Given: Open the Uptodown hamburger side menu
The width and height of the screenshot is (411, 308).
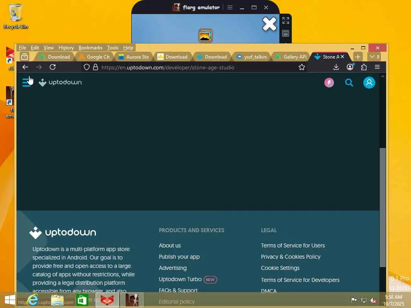Looking at the screenshot, I should pyautogui.click(x=26, y=82).
